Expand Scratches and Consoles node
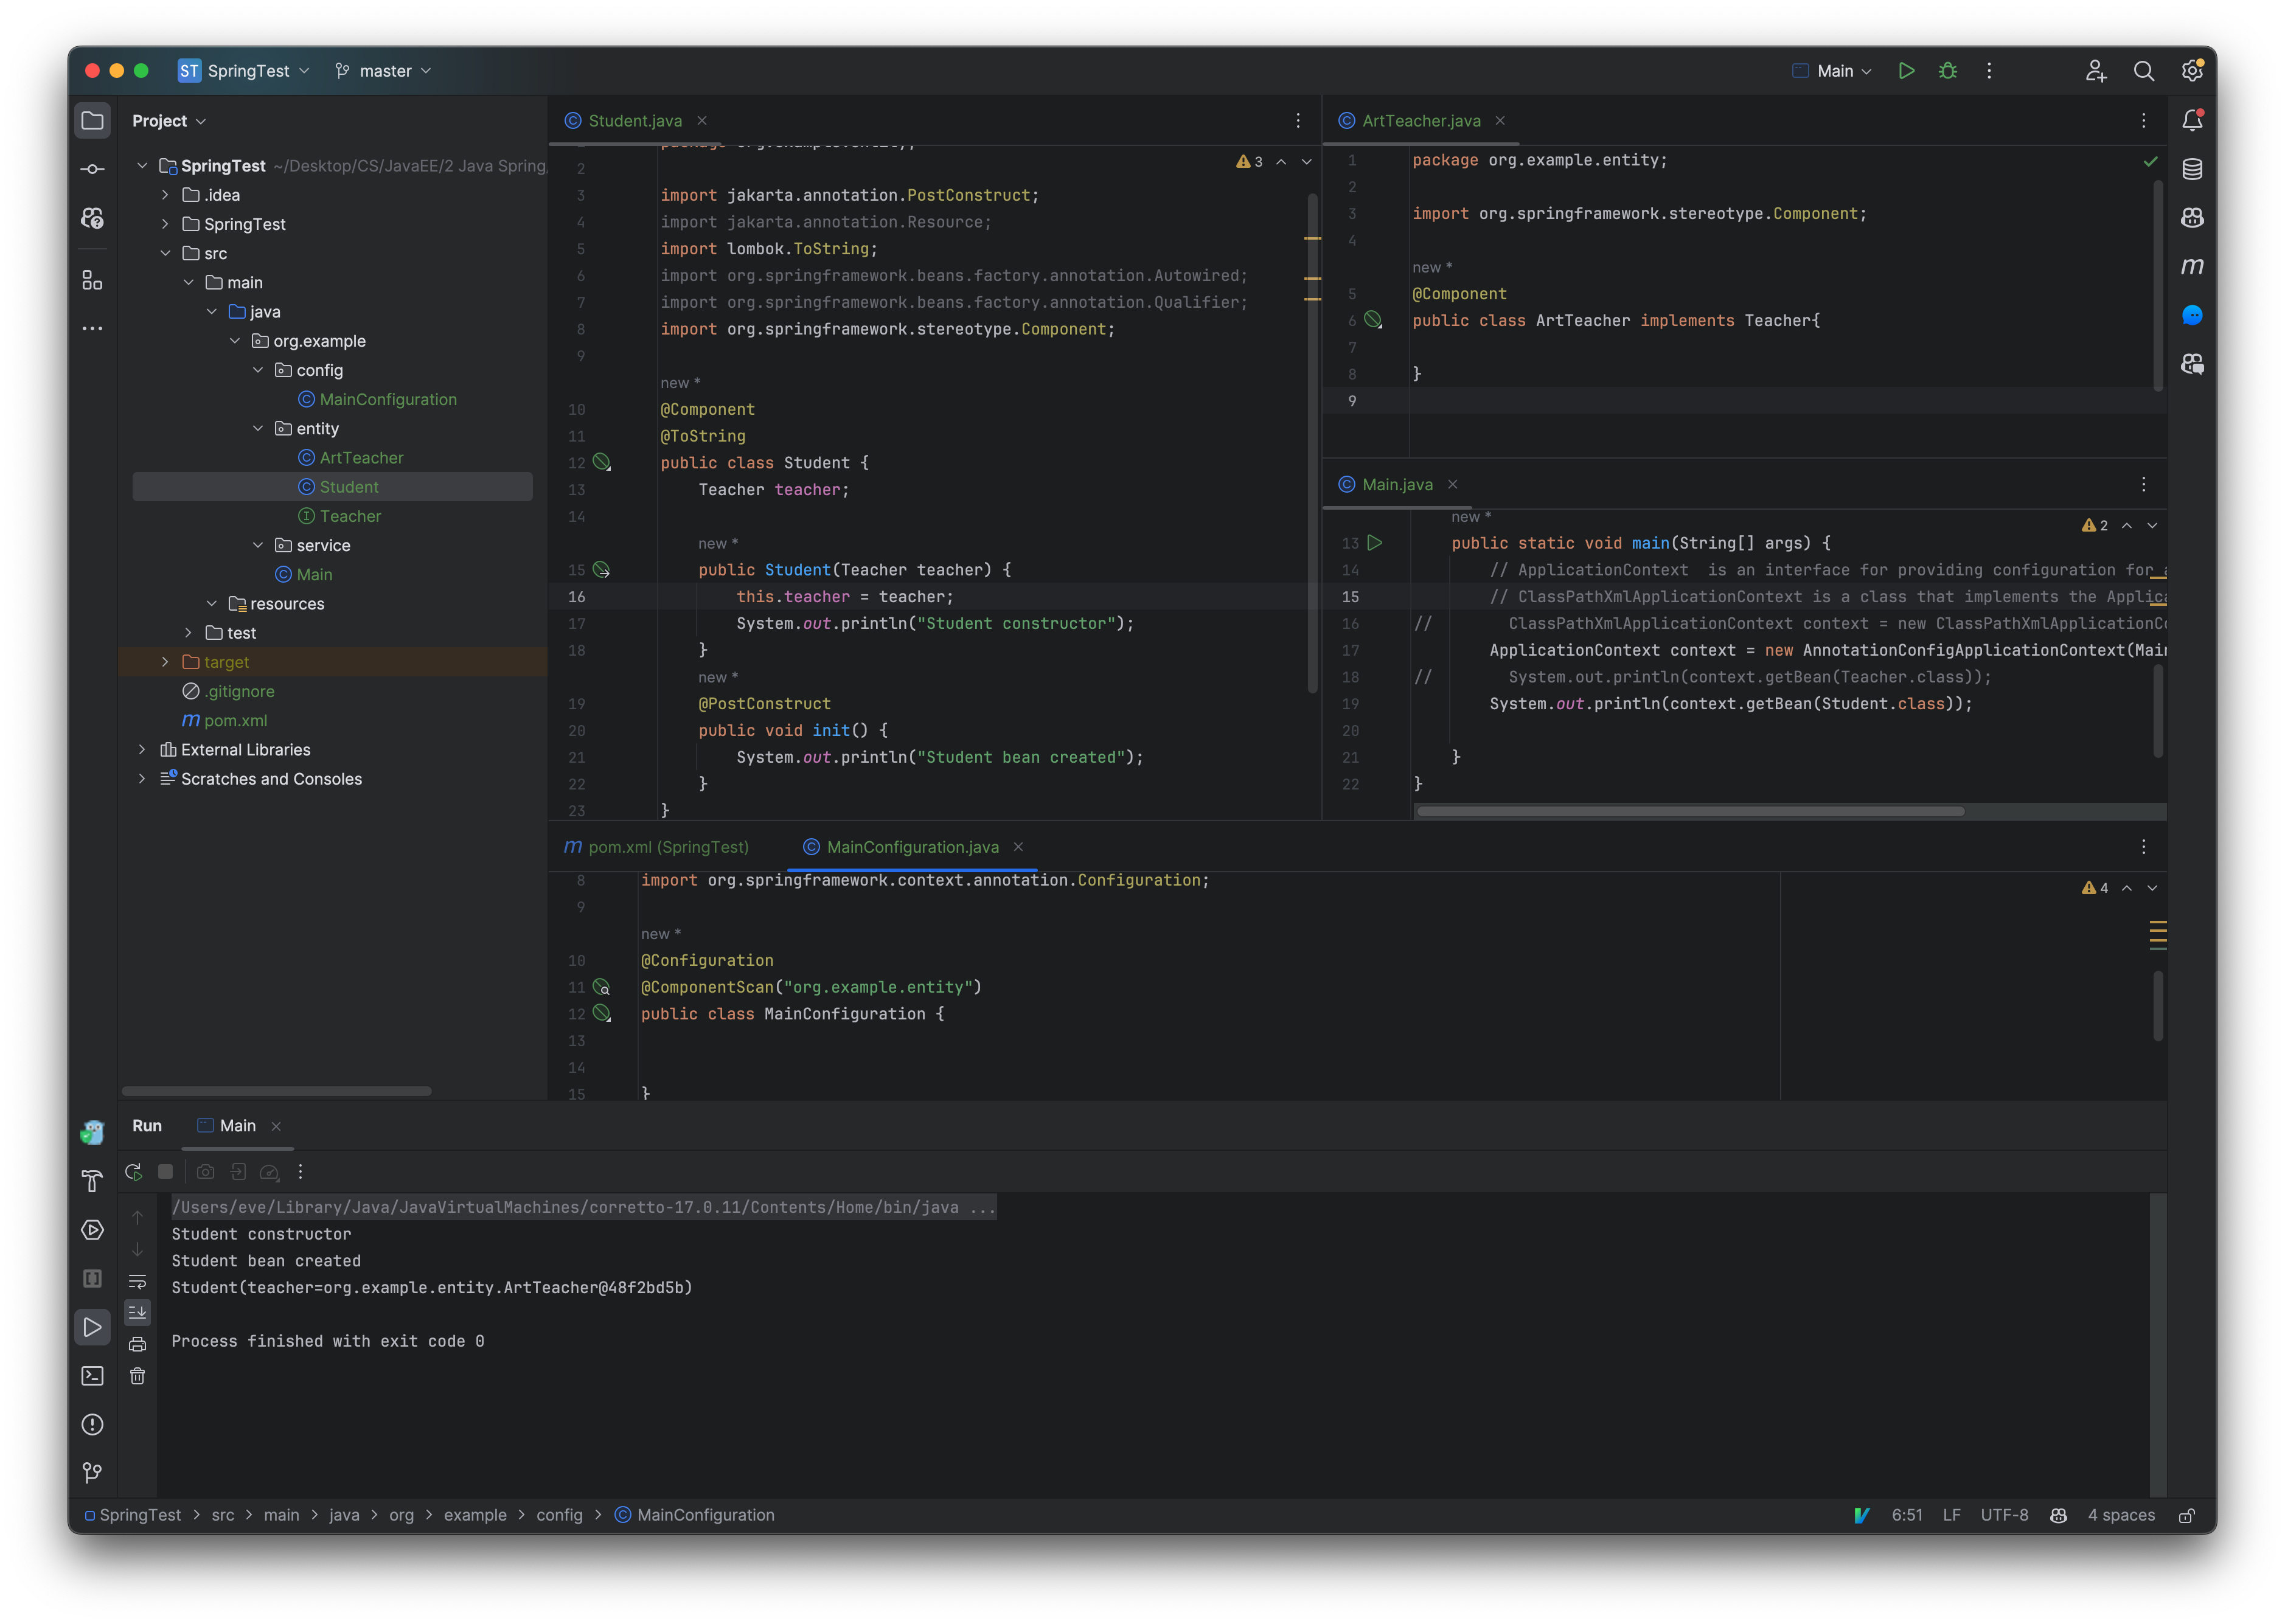This screenshot has height=1624, width=2285. click(x=142, y=778)
